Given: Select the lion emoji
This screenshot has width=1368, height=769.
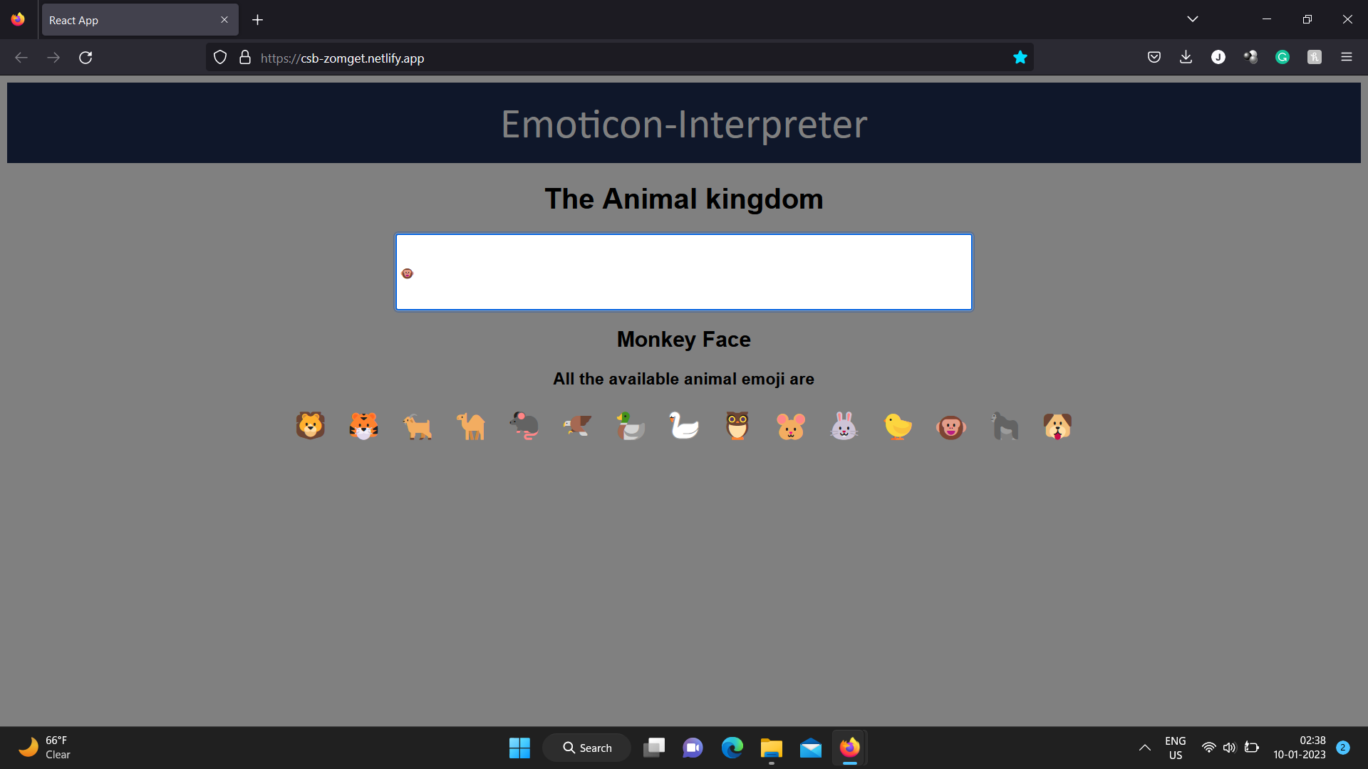Looking at the screenshot, I should coord(310,426).
